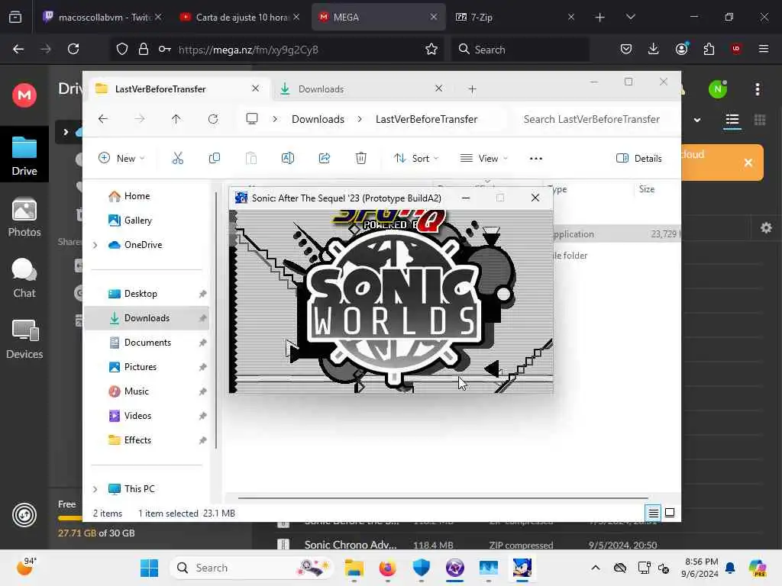Screen dimensions: 782x586
Task: Toggle the Details pane in File Explorer
Action: click(x=639, y=159)
